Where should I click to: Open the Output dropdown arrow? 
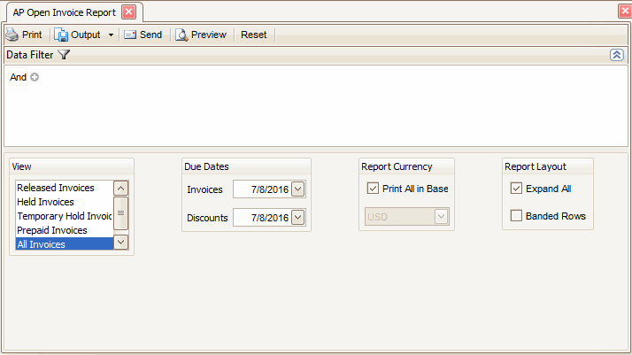pos(111,35)
